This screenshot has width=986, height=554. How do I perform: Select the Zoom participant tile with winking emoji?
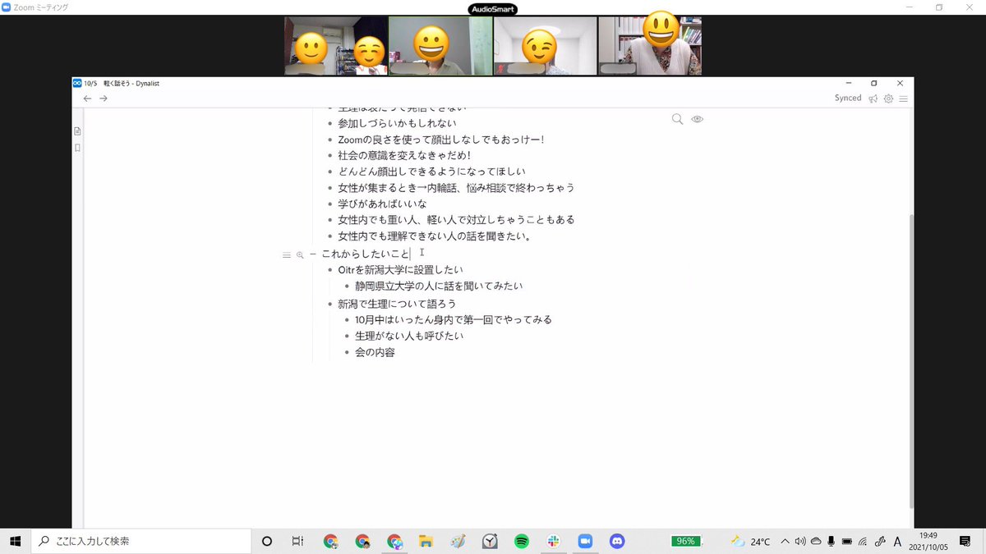coord(545,46)
